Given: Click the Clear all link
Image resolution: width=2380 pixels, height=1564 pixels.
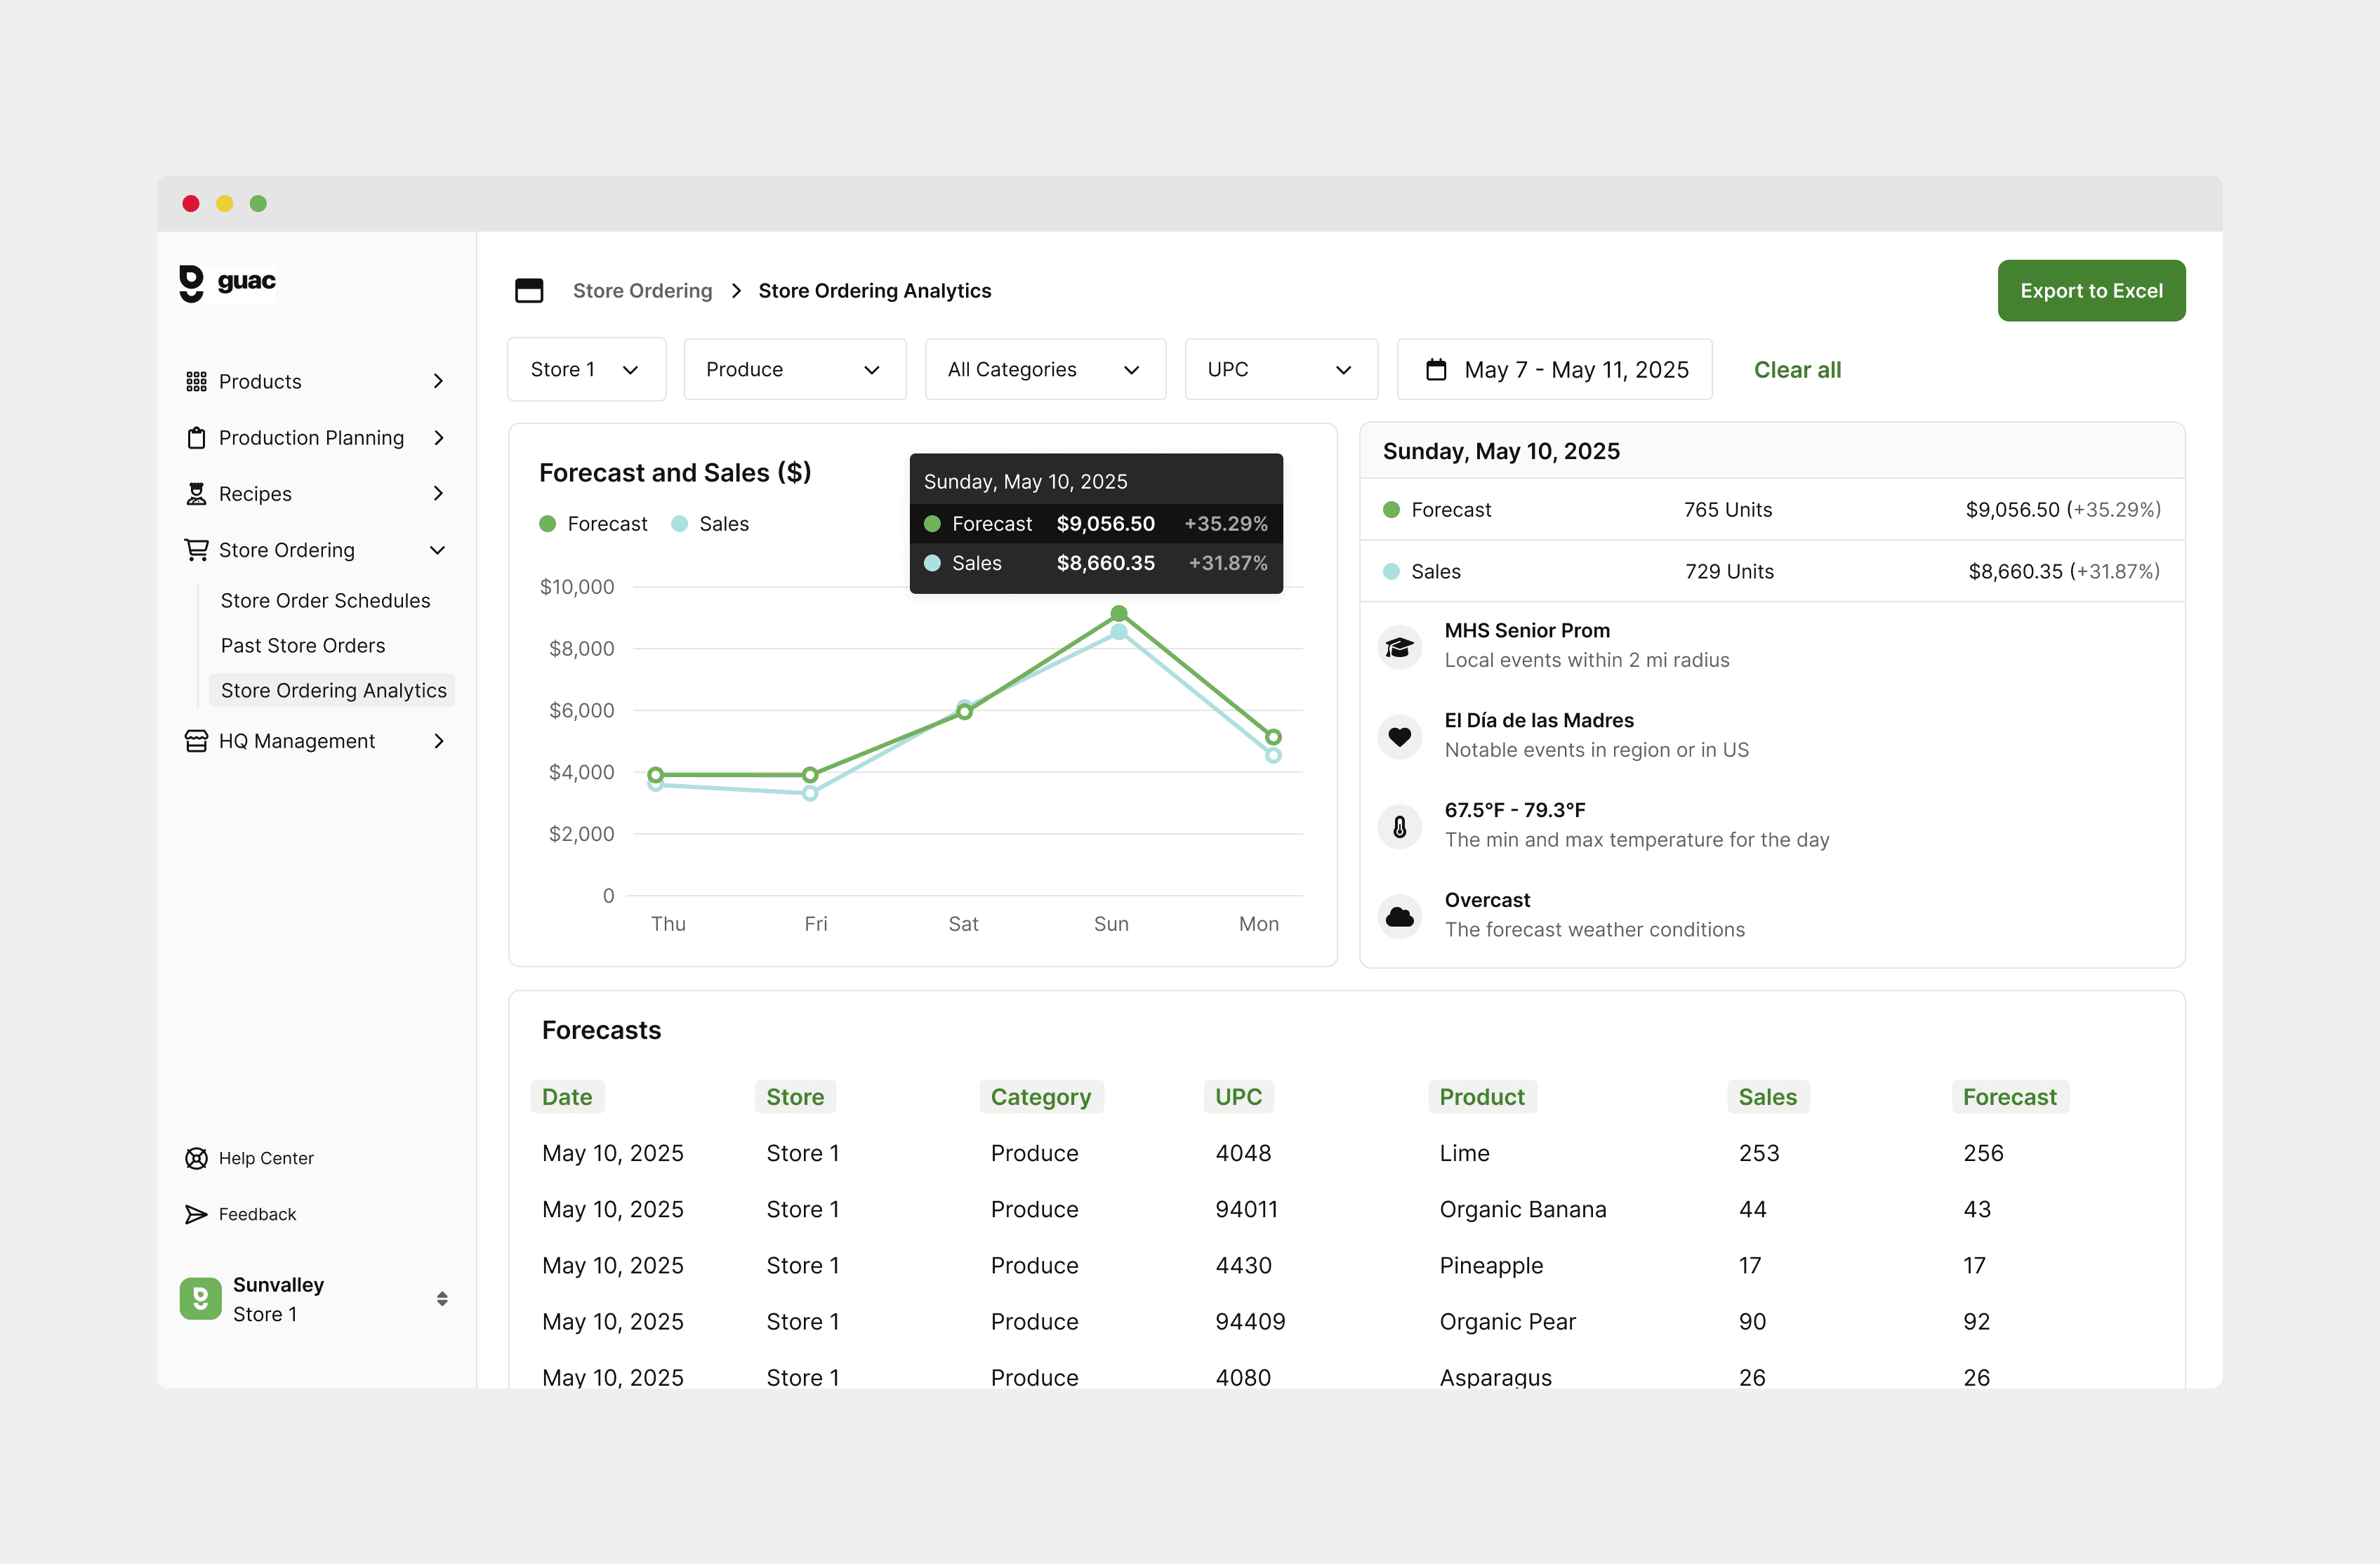Looking at the screenshot, I should (1796, 370).
